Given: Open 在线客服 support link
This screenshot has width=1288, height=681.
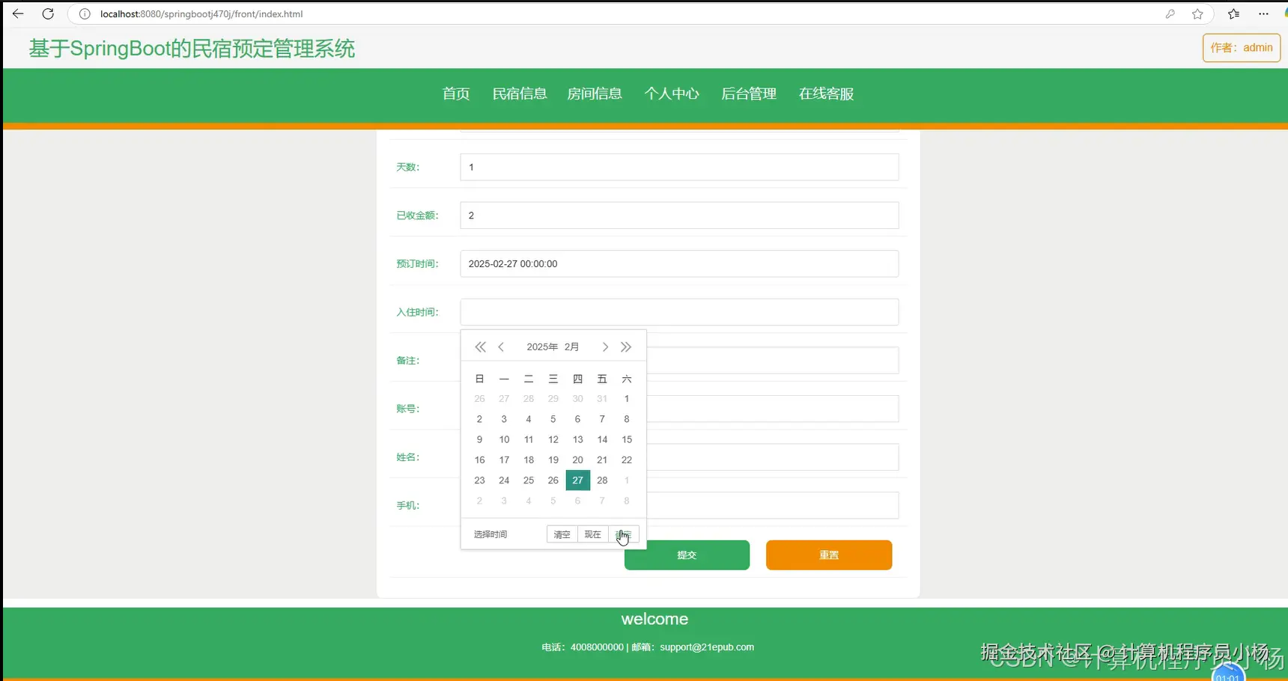Looking at the screenshot, I should click(x=825, y=94).
